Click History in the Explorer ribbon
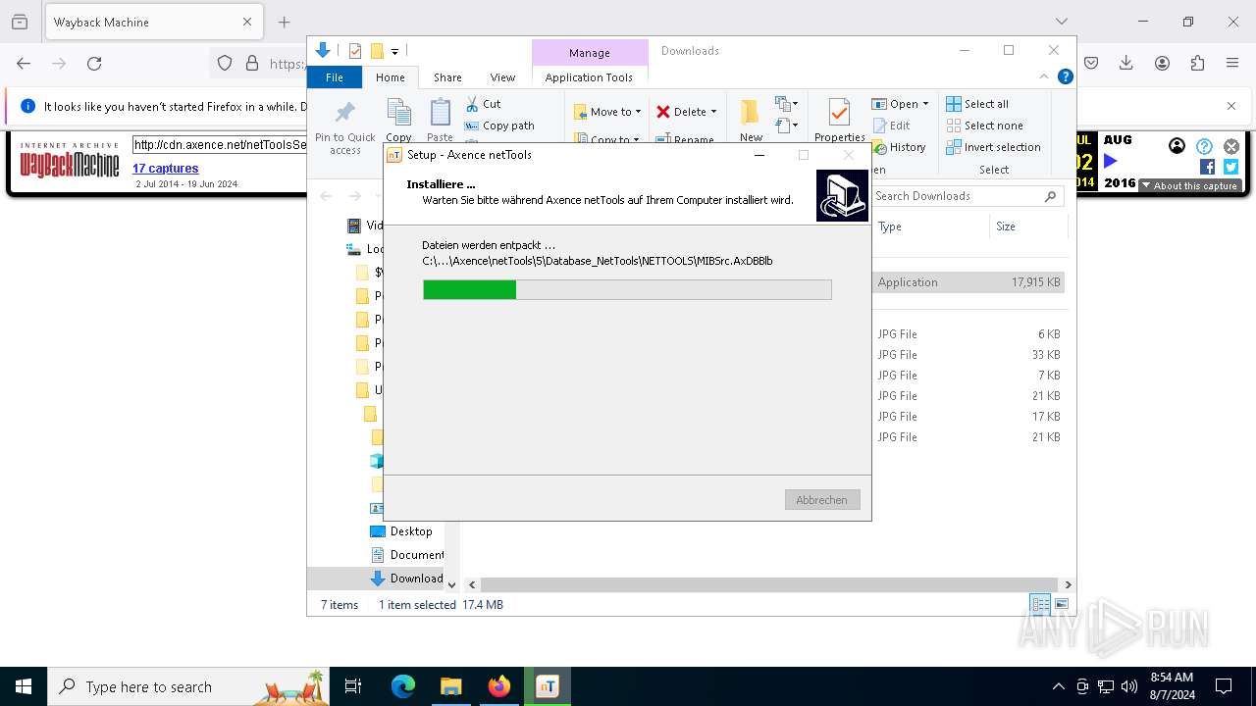 point(899,147)
